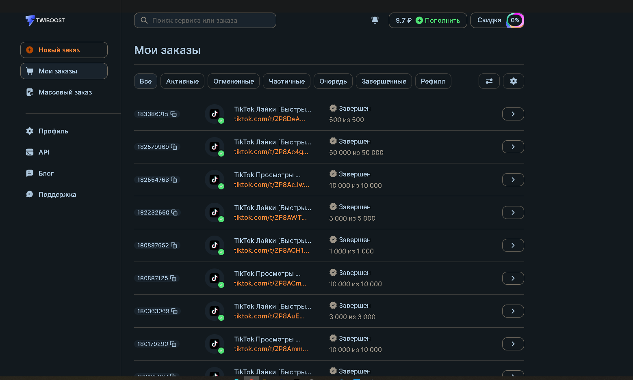The width and height of the screenshot is (633, 380).
Task: Click the notification bell icon
Action: click(x=375, y=20)
